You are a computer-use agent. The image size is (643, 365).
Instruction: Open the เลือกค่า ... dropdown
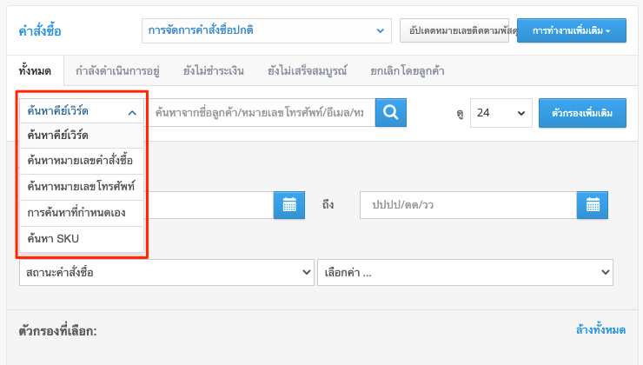tap(466, 272)
